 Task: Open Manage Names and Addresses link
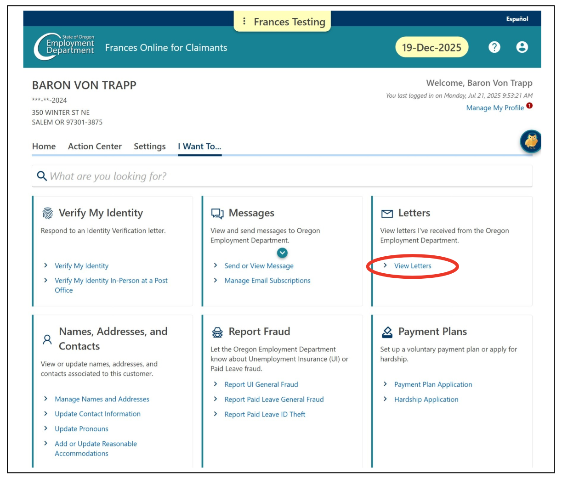tap(102, 399)
